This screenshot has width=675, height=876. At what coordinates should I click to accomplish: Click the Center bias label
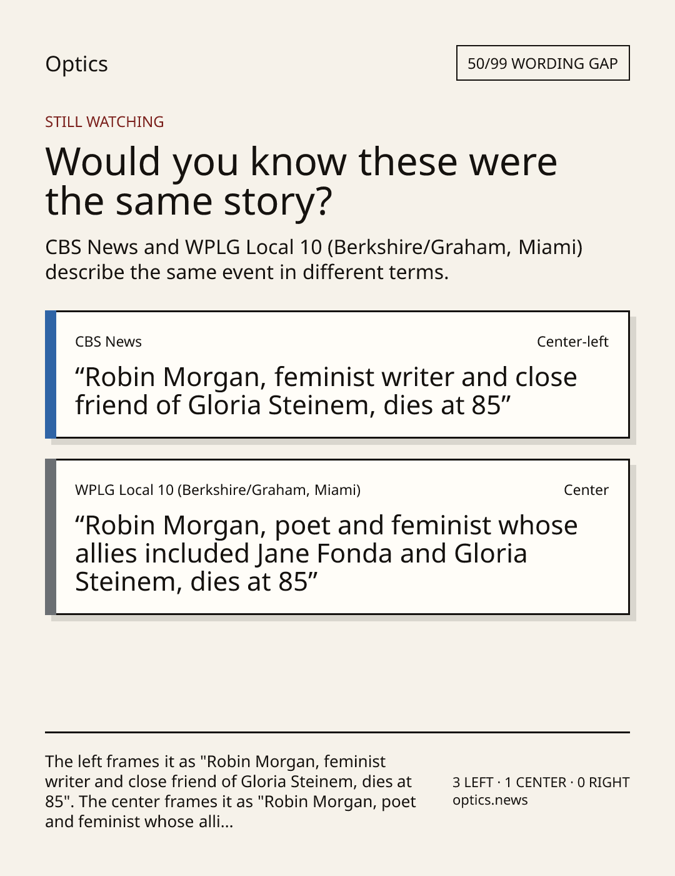tap(586, 490)
